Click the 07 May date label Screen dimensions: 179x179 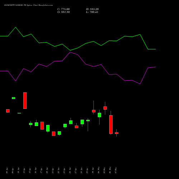pos(116,170)
